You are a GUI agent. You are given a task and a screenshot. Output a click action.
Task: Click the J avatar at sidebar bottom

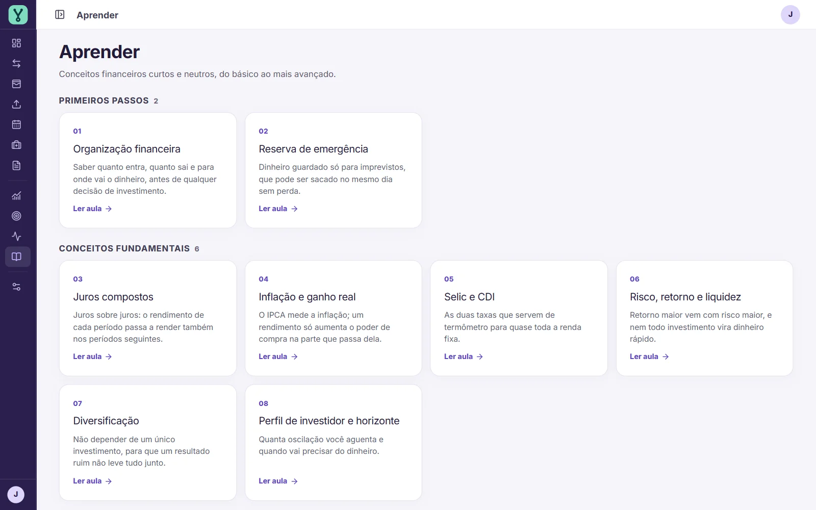click(16, 494)
